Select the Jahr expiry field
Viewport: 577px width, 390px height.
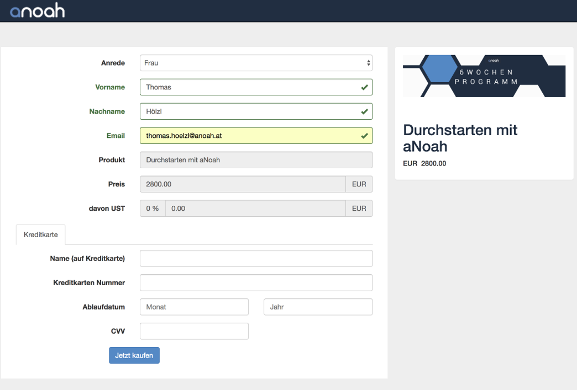[x=318, y=307]
